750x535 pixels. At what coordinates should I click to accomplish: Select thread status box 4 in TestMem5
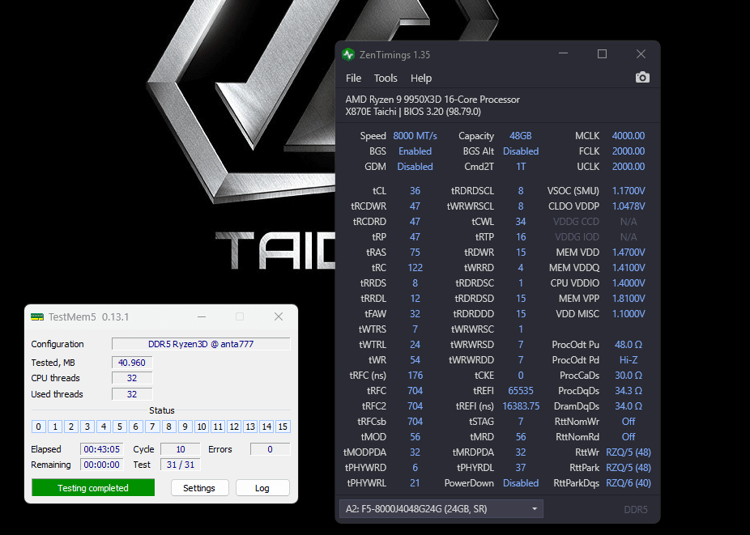coord(104,427)
